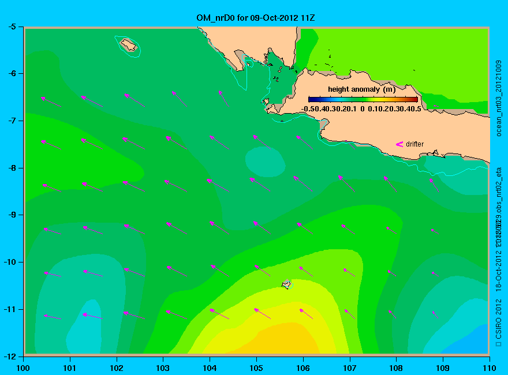Pick the dark blue end of the colorbar
The height and width of the screenshot is (375, 508).
[x=311, y=99]
